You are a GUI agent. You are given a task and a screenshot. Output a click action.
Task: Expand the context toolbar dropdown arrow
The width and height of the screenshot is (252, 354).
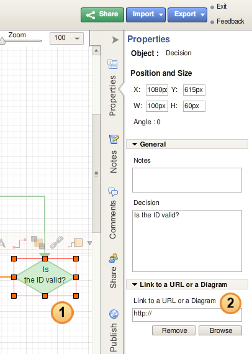pos(89,243)
